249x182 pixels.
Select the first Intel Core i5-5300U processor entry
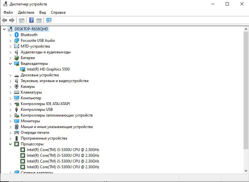(63, 150)
